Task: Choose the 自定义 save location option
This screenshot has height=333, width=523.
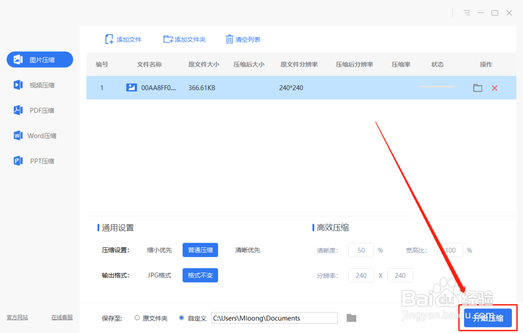Action: 181,317
